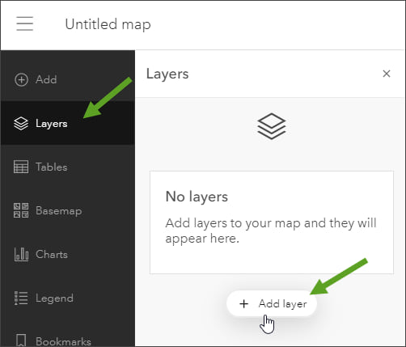Screen dimensions: 406x347
Task: Choose the Basemap tiles icon
Action: (x=21, y=210)
